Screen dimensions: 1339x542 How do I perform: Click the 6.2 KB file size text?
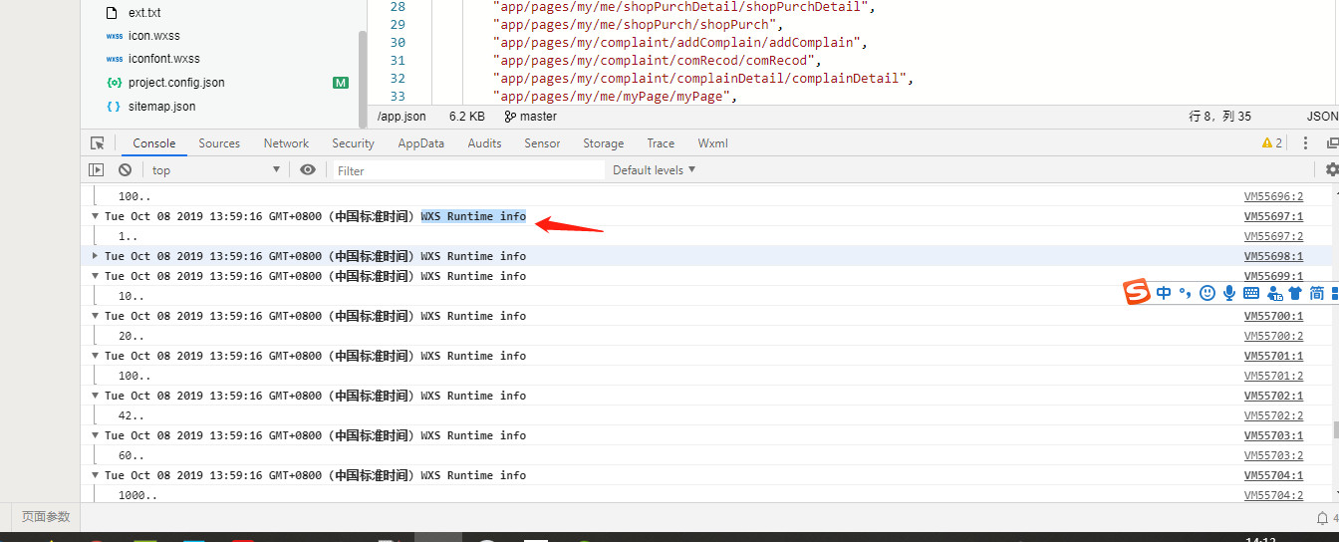(x=467, y=117)
